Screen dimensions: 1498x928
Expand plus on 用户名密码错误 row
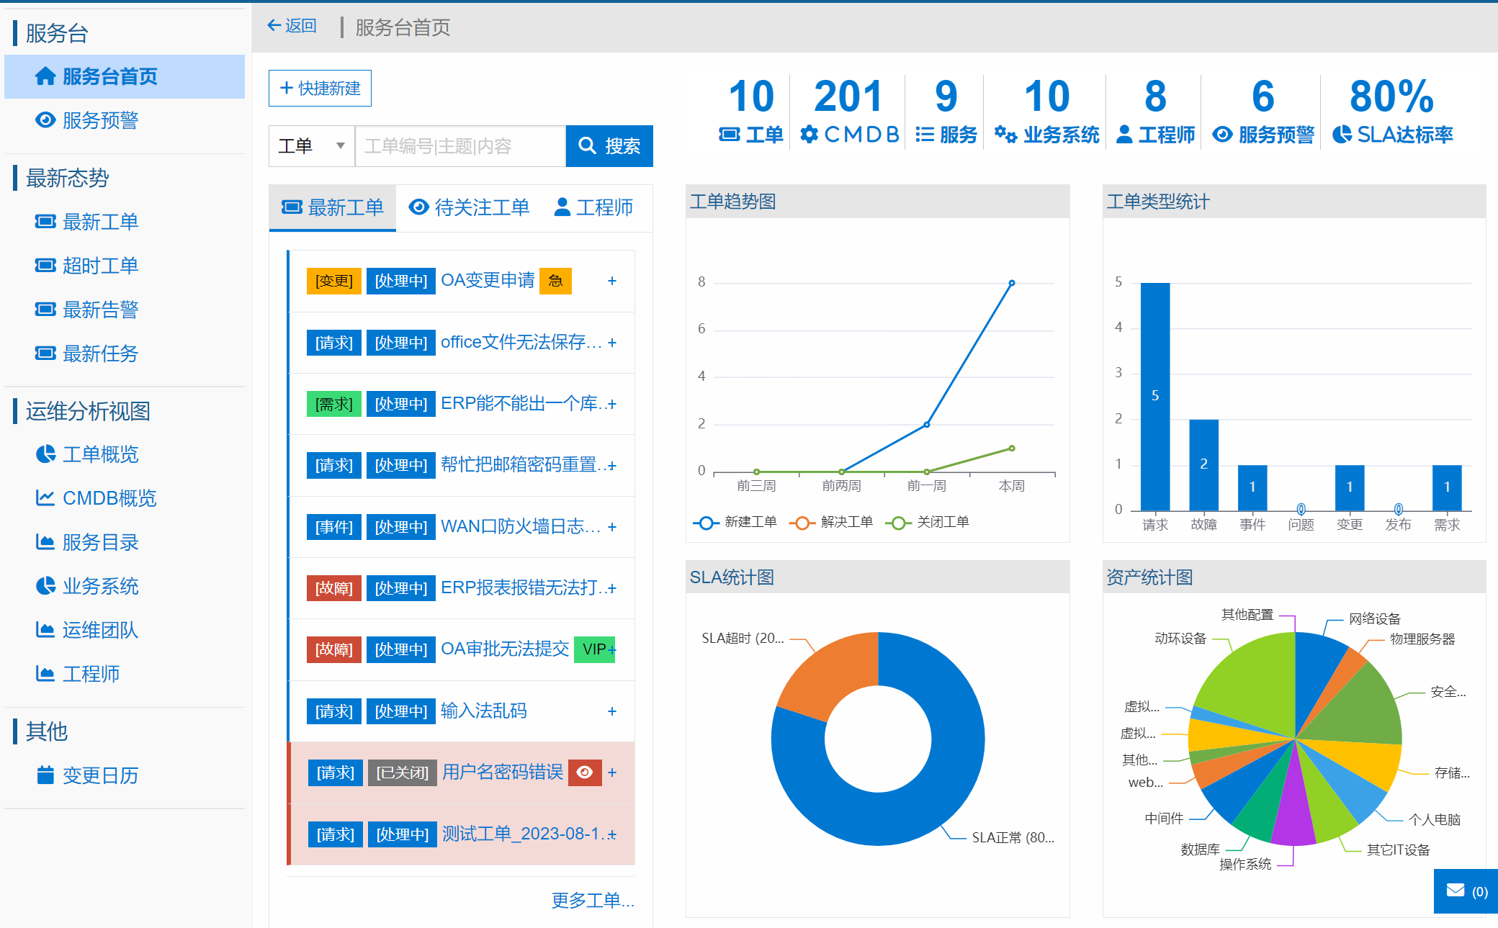(612, 772)
